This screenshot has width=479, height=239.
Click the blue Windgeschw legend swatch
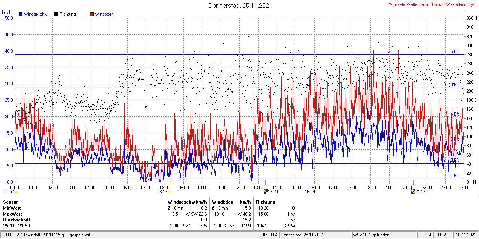point(21,14)
